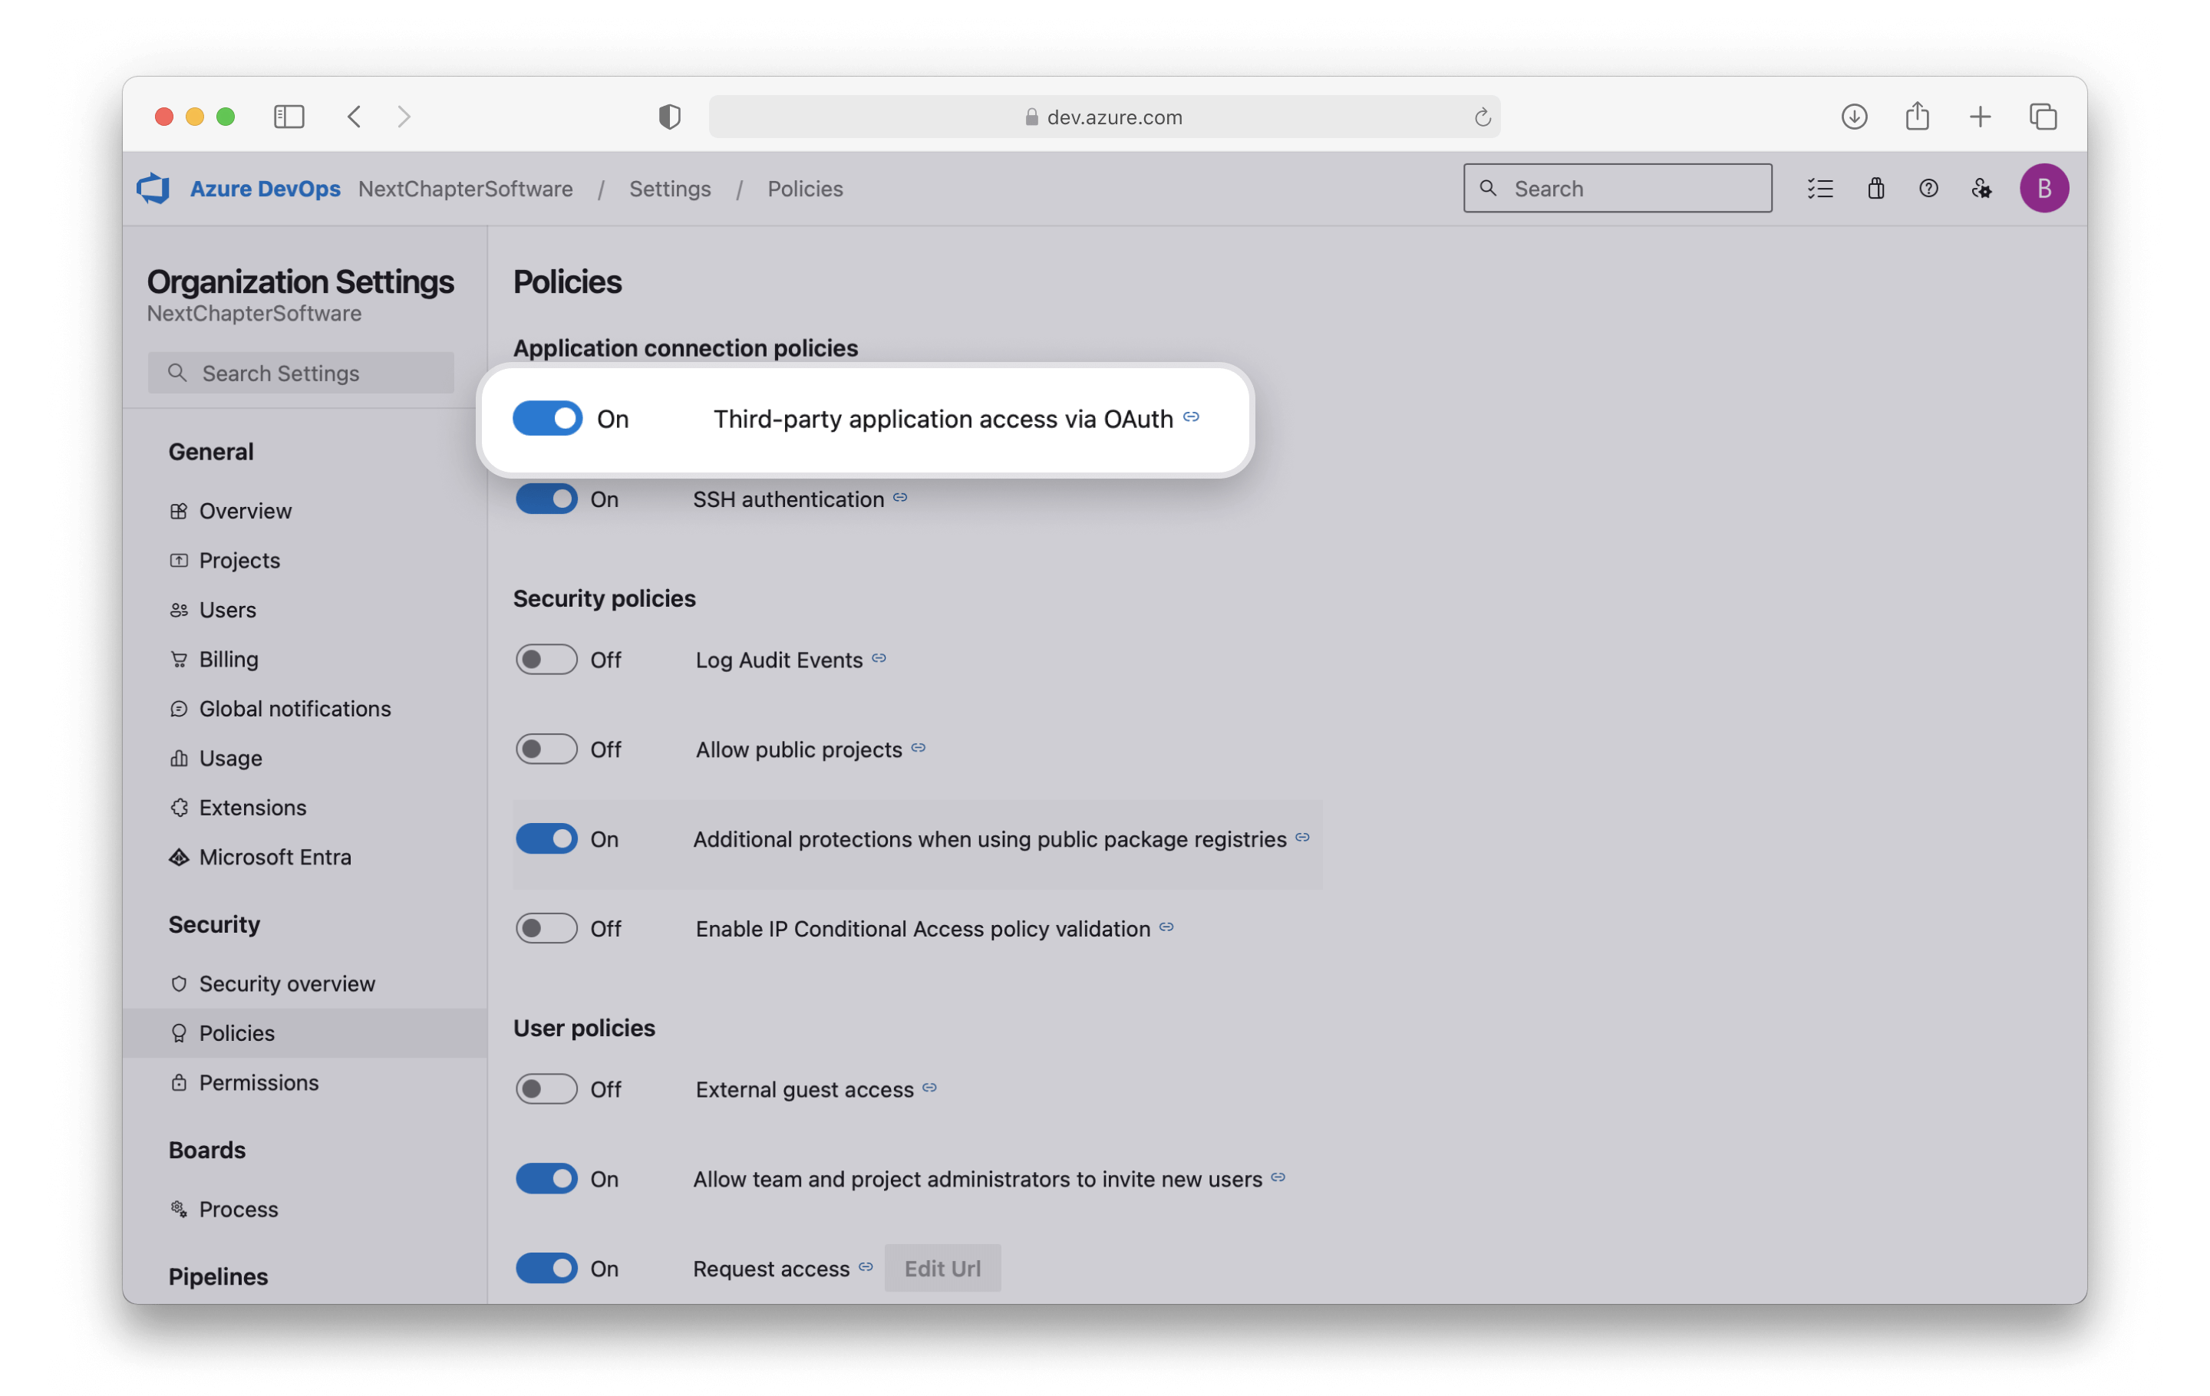Open NextChapterSoftware breadcrumb link

[x=465, y=189]
